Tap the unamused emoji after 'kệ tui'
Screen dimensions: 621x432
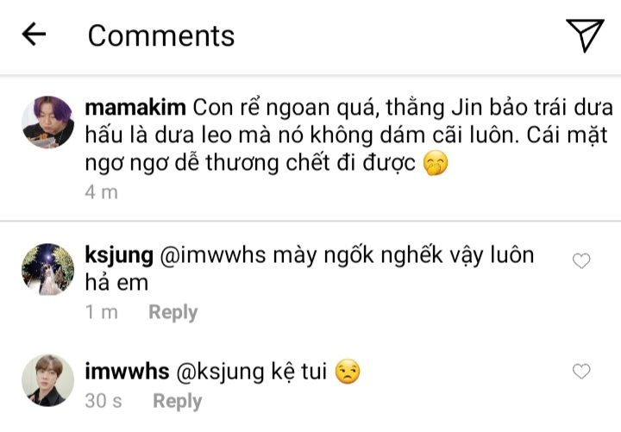pyautogui.click(x=348, y=372)
